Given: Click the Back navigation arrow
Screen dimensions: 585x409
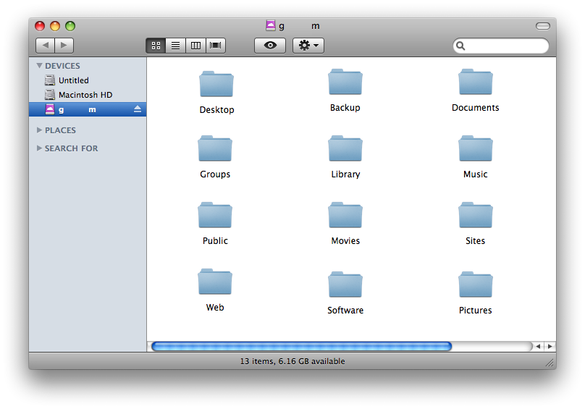Looking at the screenshot, I should (45, 46).
